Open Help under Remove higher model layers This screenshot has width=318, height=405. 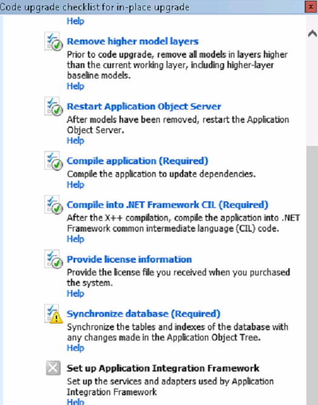[75, 86]
